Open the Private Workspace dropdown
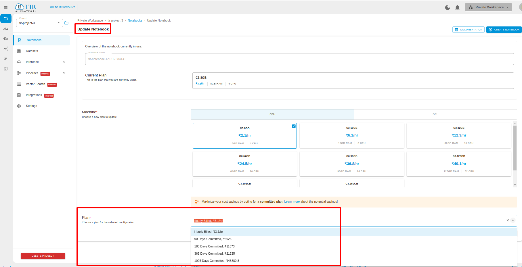522x267 pixels. [488, 7]
